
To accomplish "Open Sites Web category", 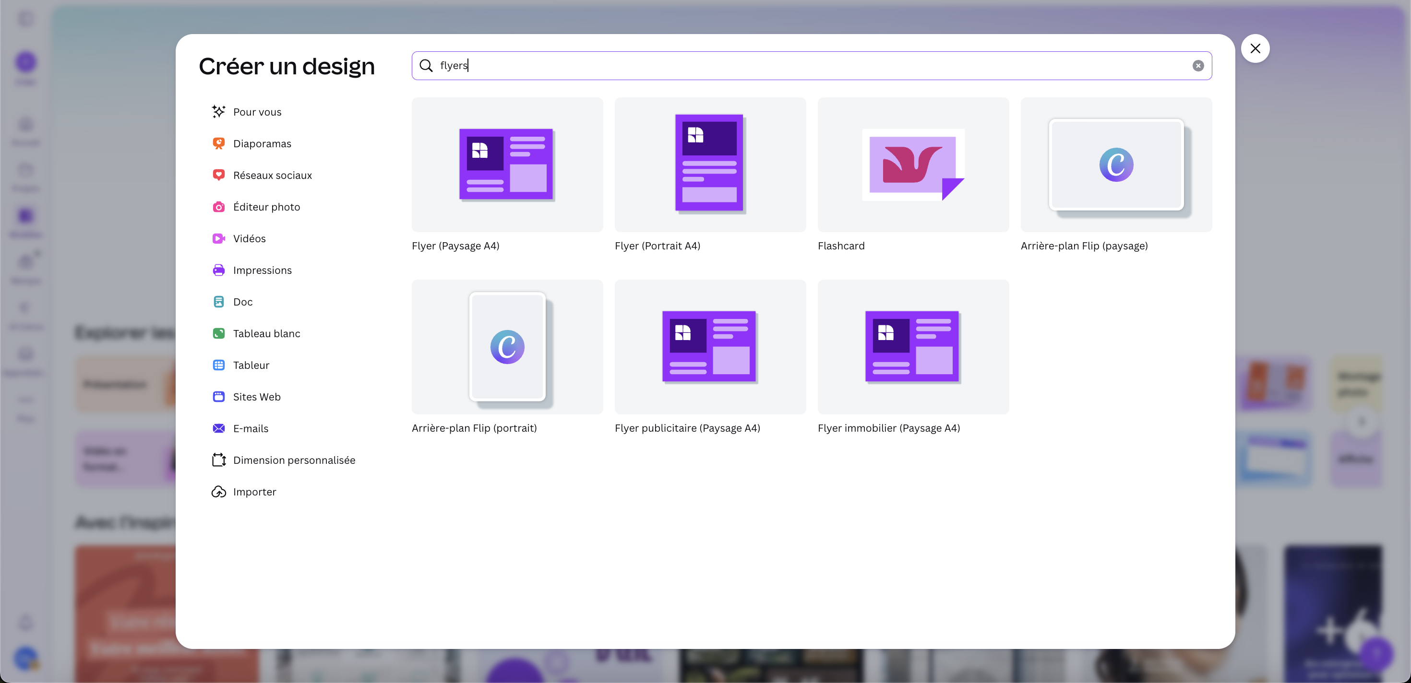I will pos(256,397).
